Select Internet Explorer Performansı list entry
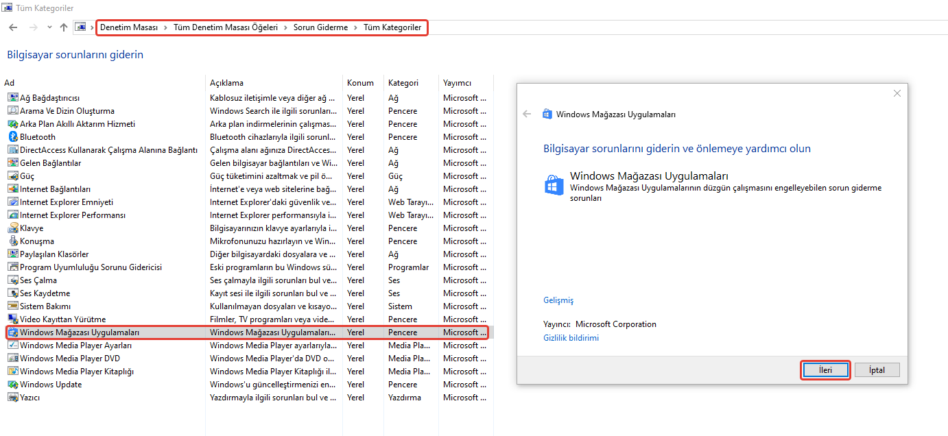Image resolution: width=948 pixels, height=436 pixels. click(73, 215)
